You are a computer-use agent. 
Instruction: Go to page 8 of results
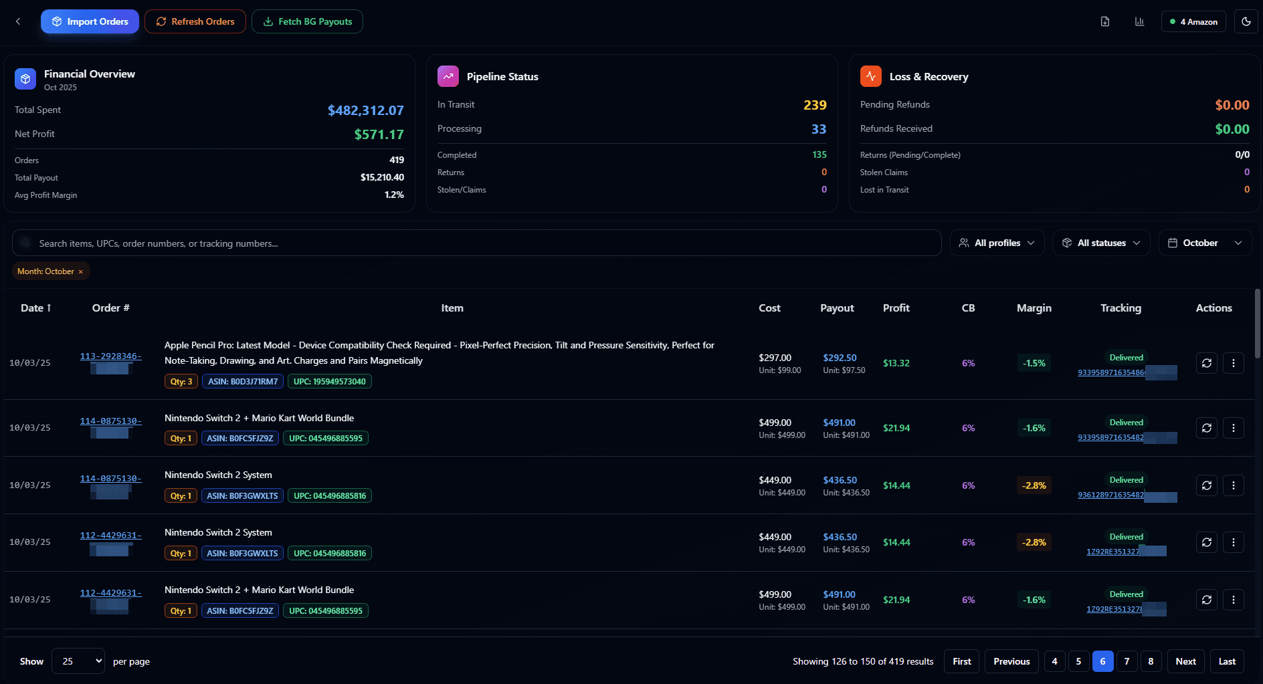tap(1151, 661)
